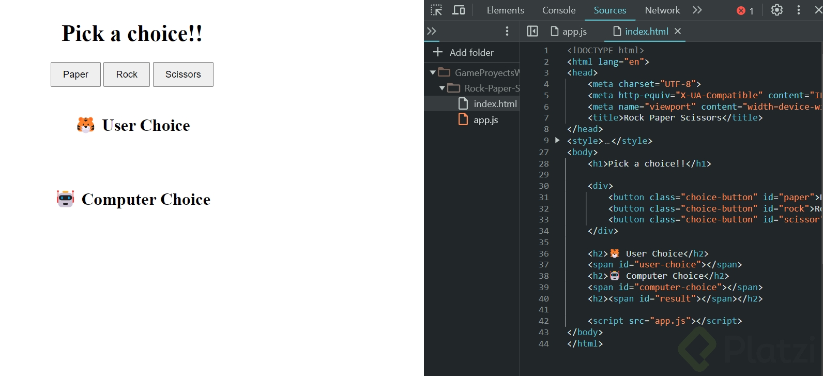The image size is (823, 376).
Task: Select app.js in the file tree
Action: 485,120
